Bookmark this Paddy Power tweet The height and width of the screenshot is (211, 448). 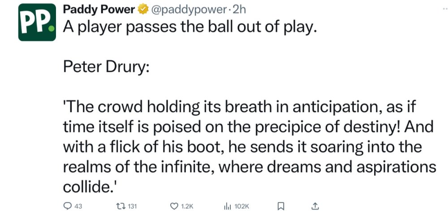(281, 206)
